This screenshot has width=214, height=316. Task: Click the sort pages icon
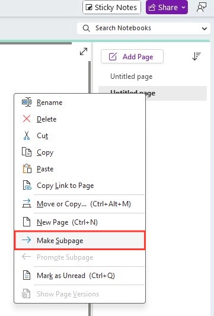pyautogui.click(x=196, y=56)
